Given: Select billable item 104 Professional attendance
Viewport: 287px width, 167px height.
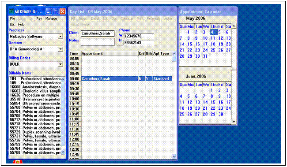Looking at the screenshot, I should coord(35,79).
